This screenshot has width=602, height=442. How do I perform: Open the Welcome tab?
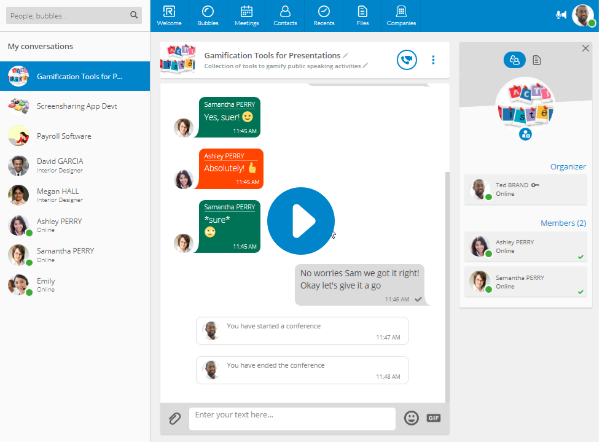[169, 16]
